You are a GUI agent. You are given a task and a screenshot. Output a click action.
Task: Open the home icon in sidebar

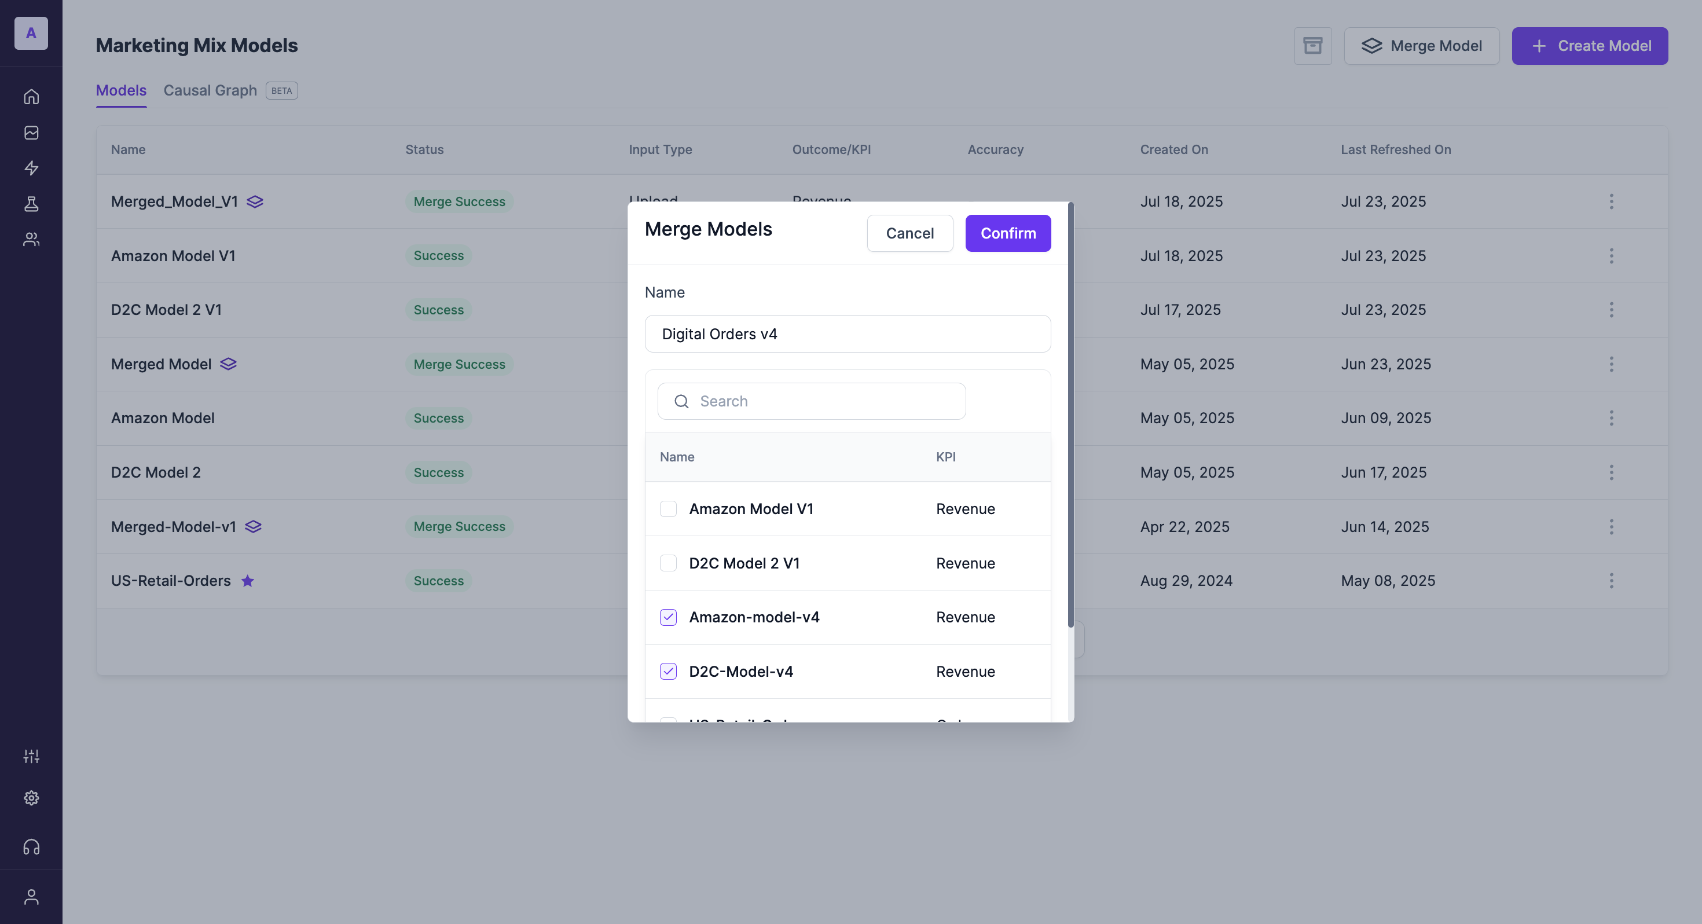pos(31,97)
